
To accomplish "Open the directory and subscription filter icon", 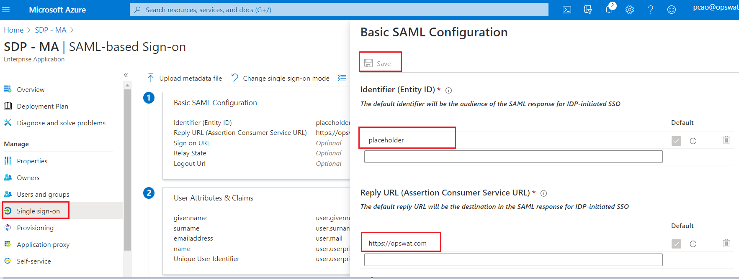I will point(588,10).
